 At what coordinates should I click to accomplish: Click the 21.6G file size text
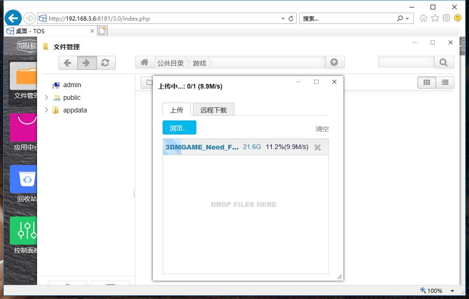[x=252, y=147]
